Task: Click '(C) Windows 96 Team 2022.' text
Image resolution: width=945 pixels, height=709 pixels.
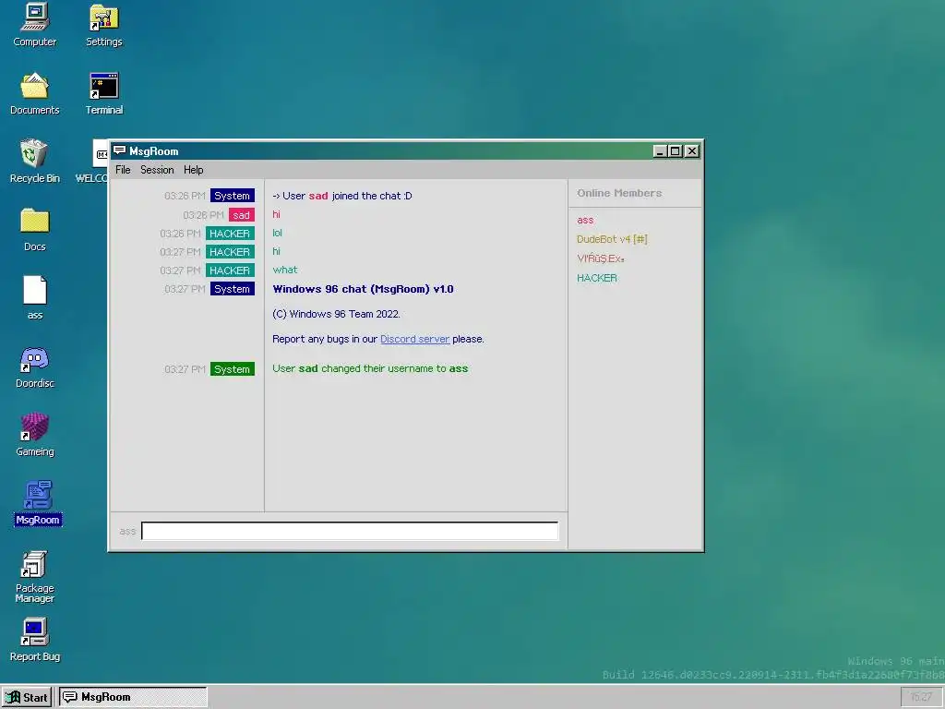Action: click(336, 314)
